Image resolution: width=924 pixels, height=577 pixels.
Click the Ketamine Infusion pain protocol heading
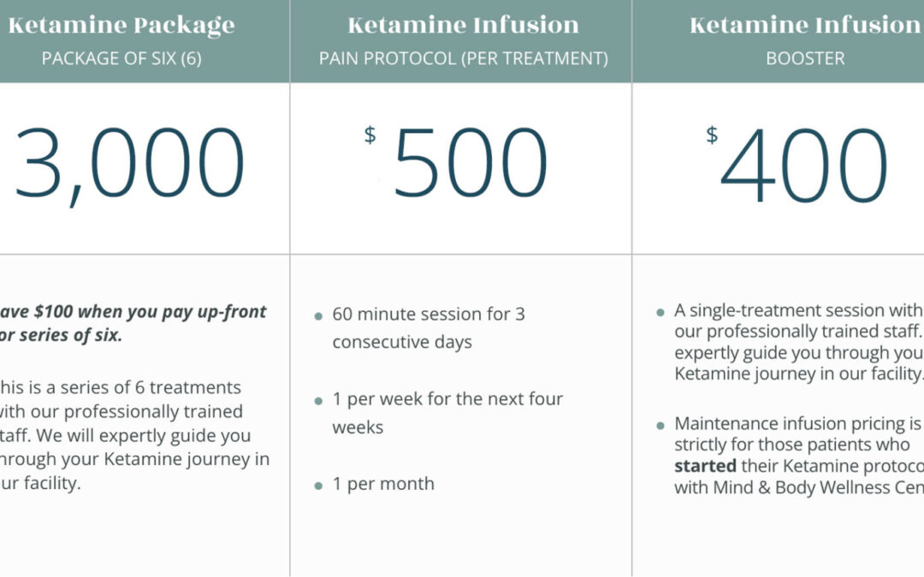463,26
